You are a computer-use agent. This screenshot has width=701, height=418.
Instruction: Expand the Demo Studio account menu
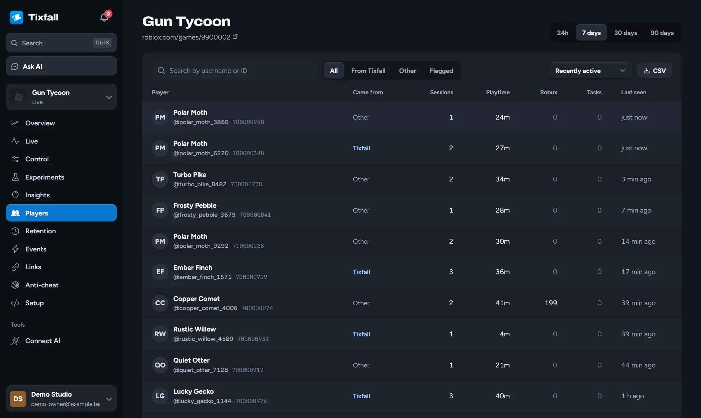tap(61, 399)
